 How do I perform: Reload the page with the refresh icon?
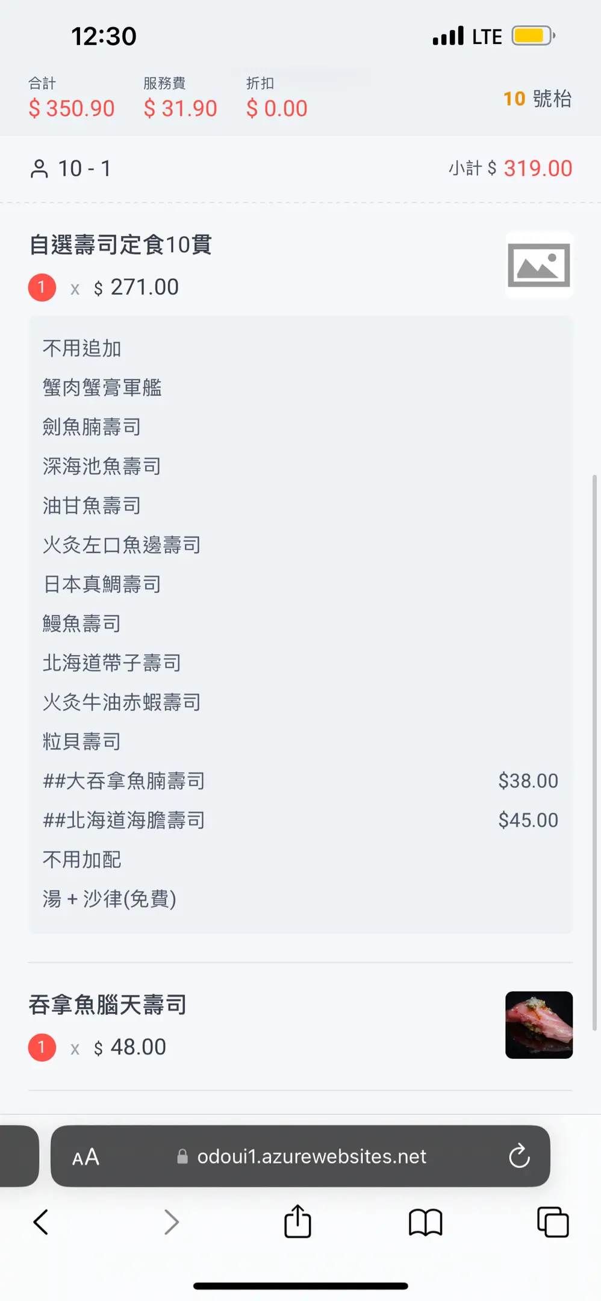tap(518, 1156)
